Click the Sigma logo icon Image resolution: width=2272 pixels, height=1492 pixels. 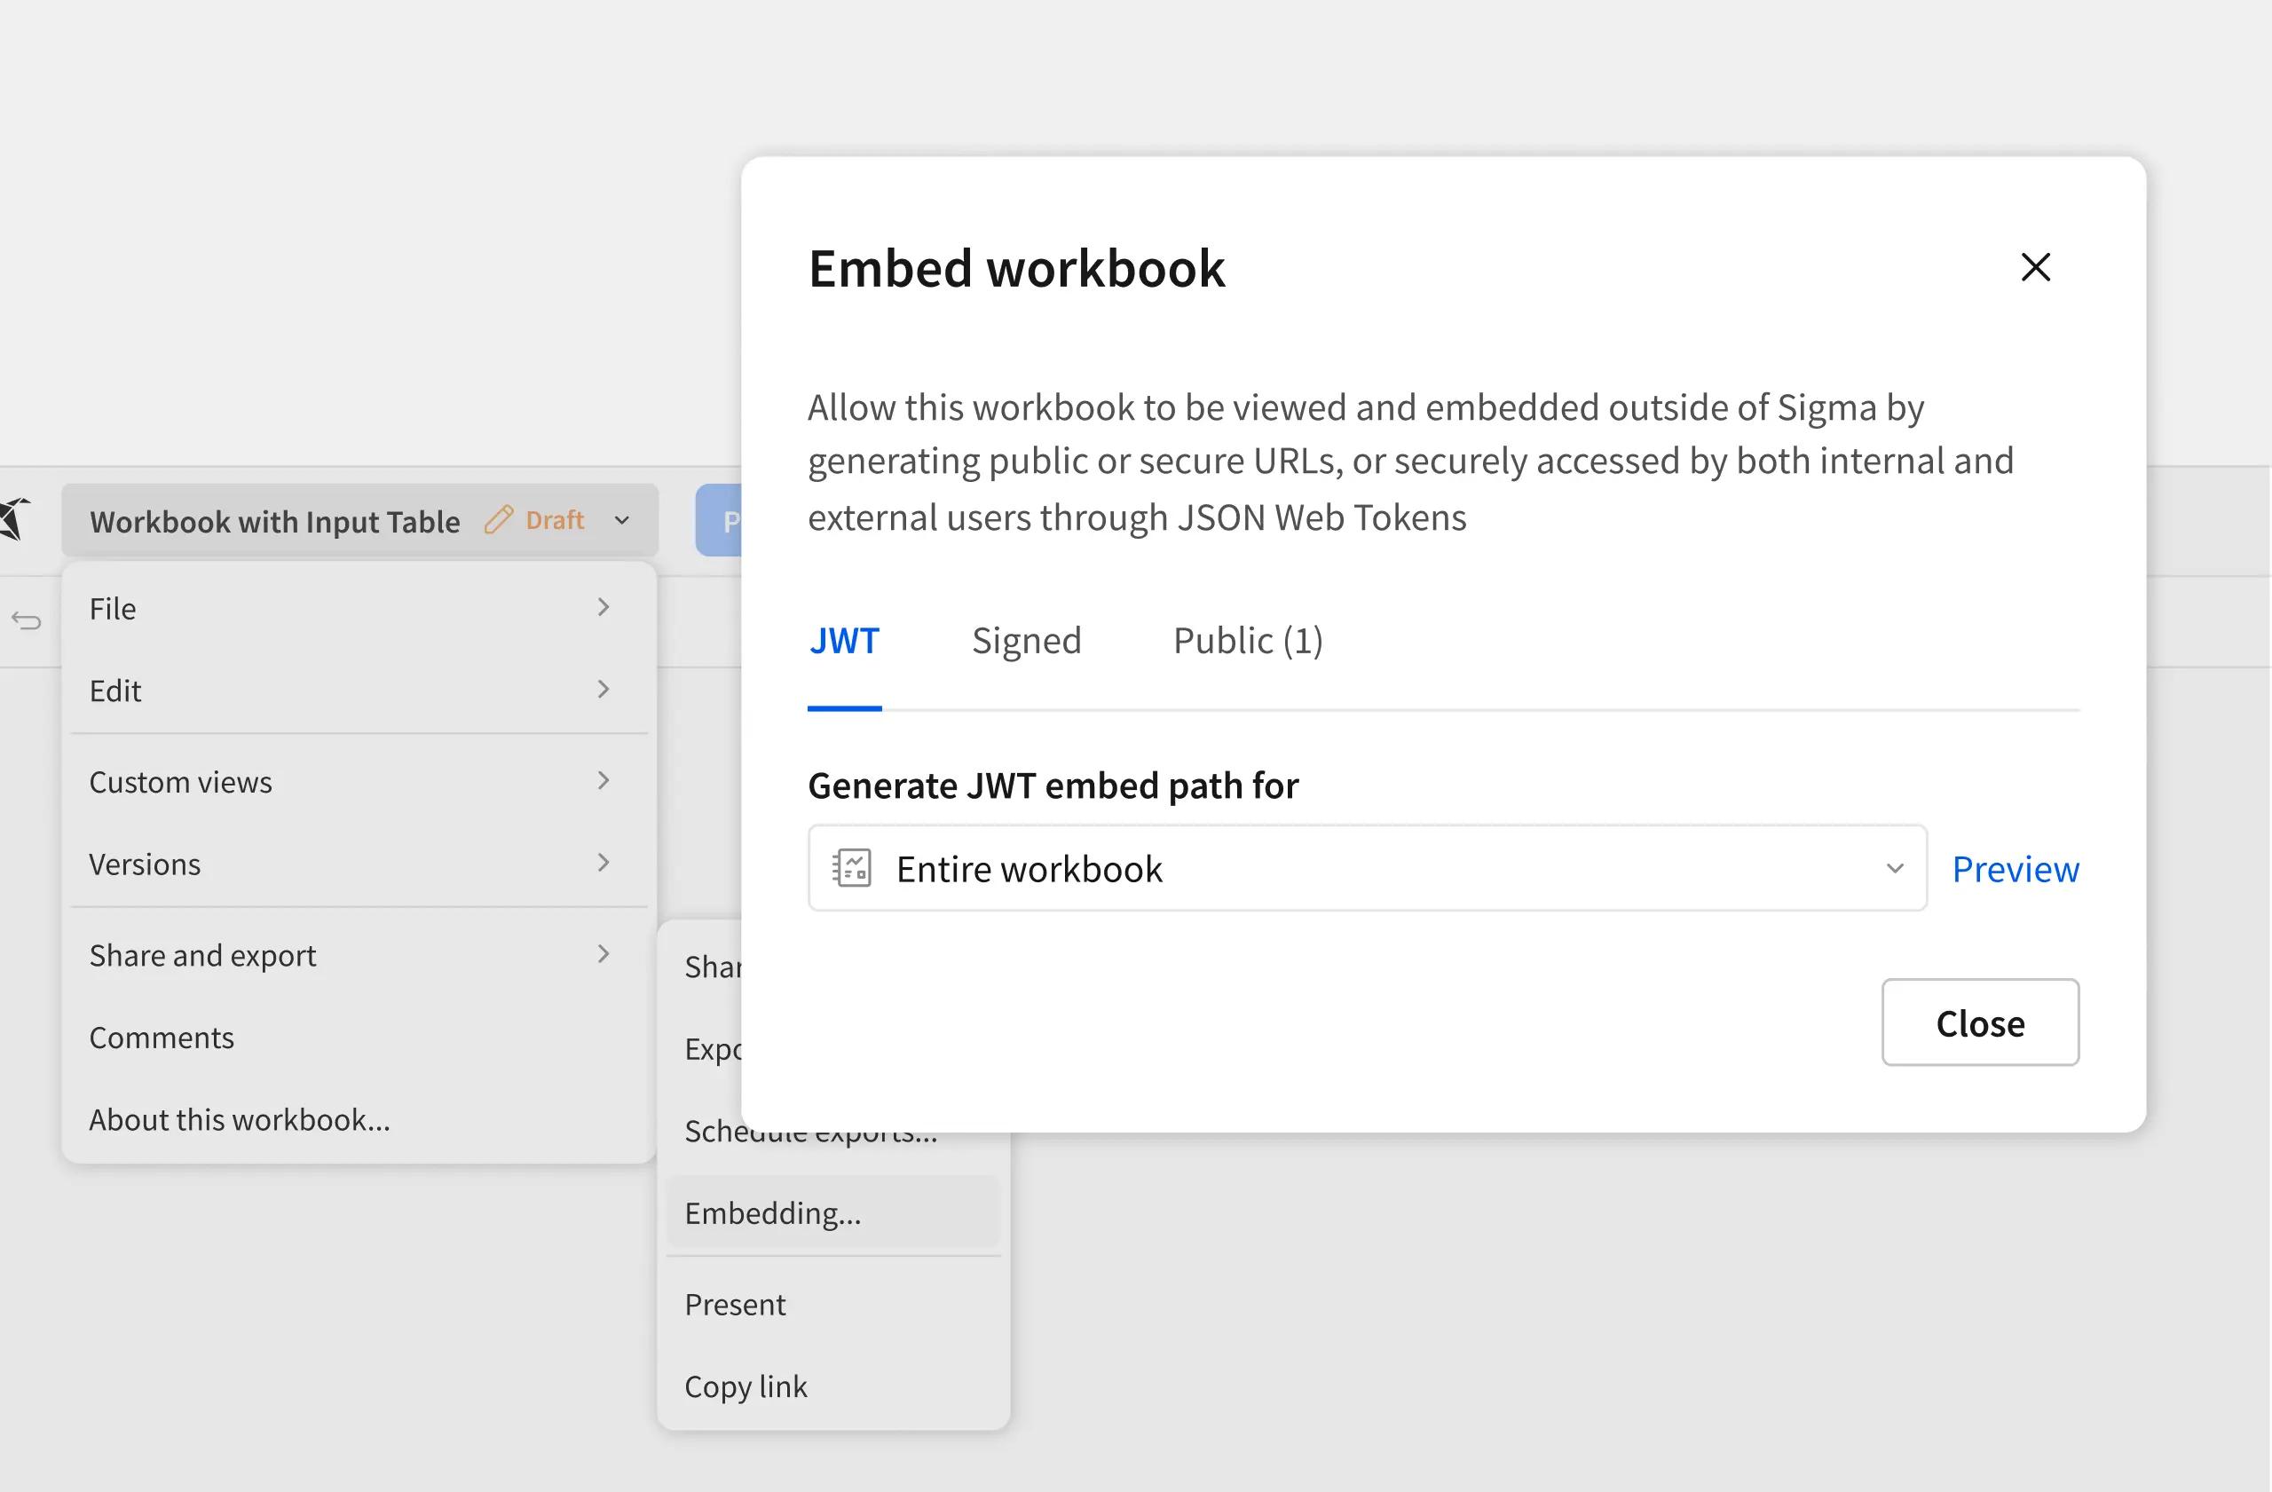click(x=14, y=519)
